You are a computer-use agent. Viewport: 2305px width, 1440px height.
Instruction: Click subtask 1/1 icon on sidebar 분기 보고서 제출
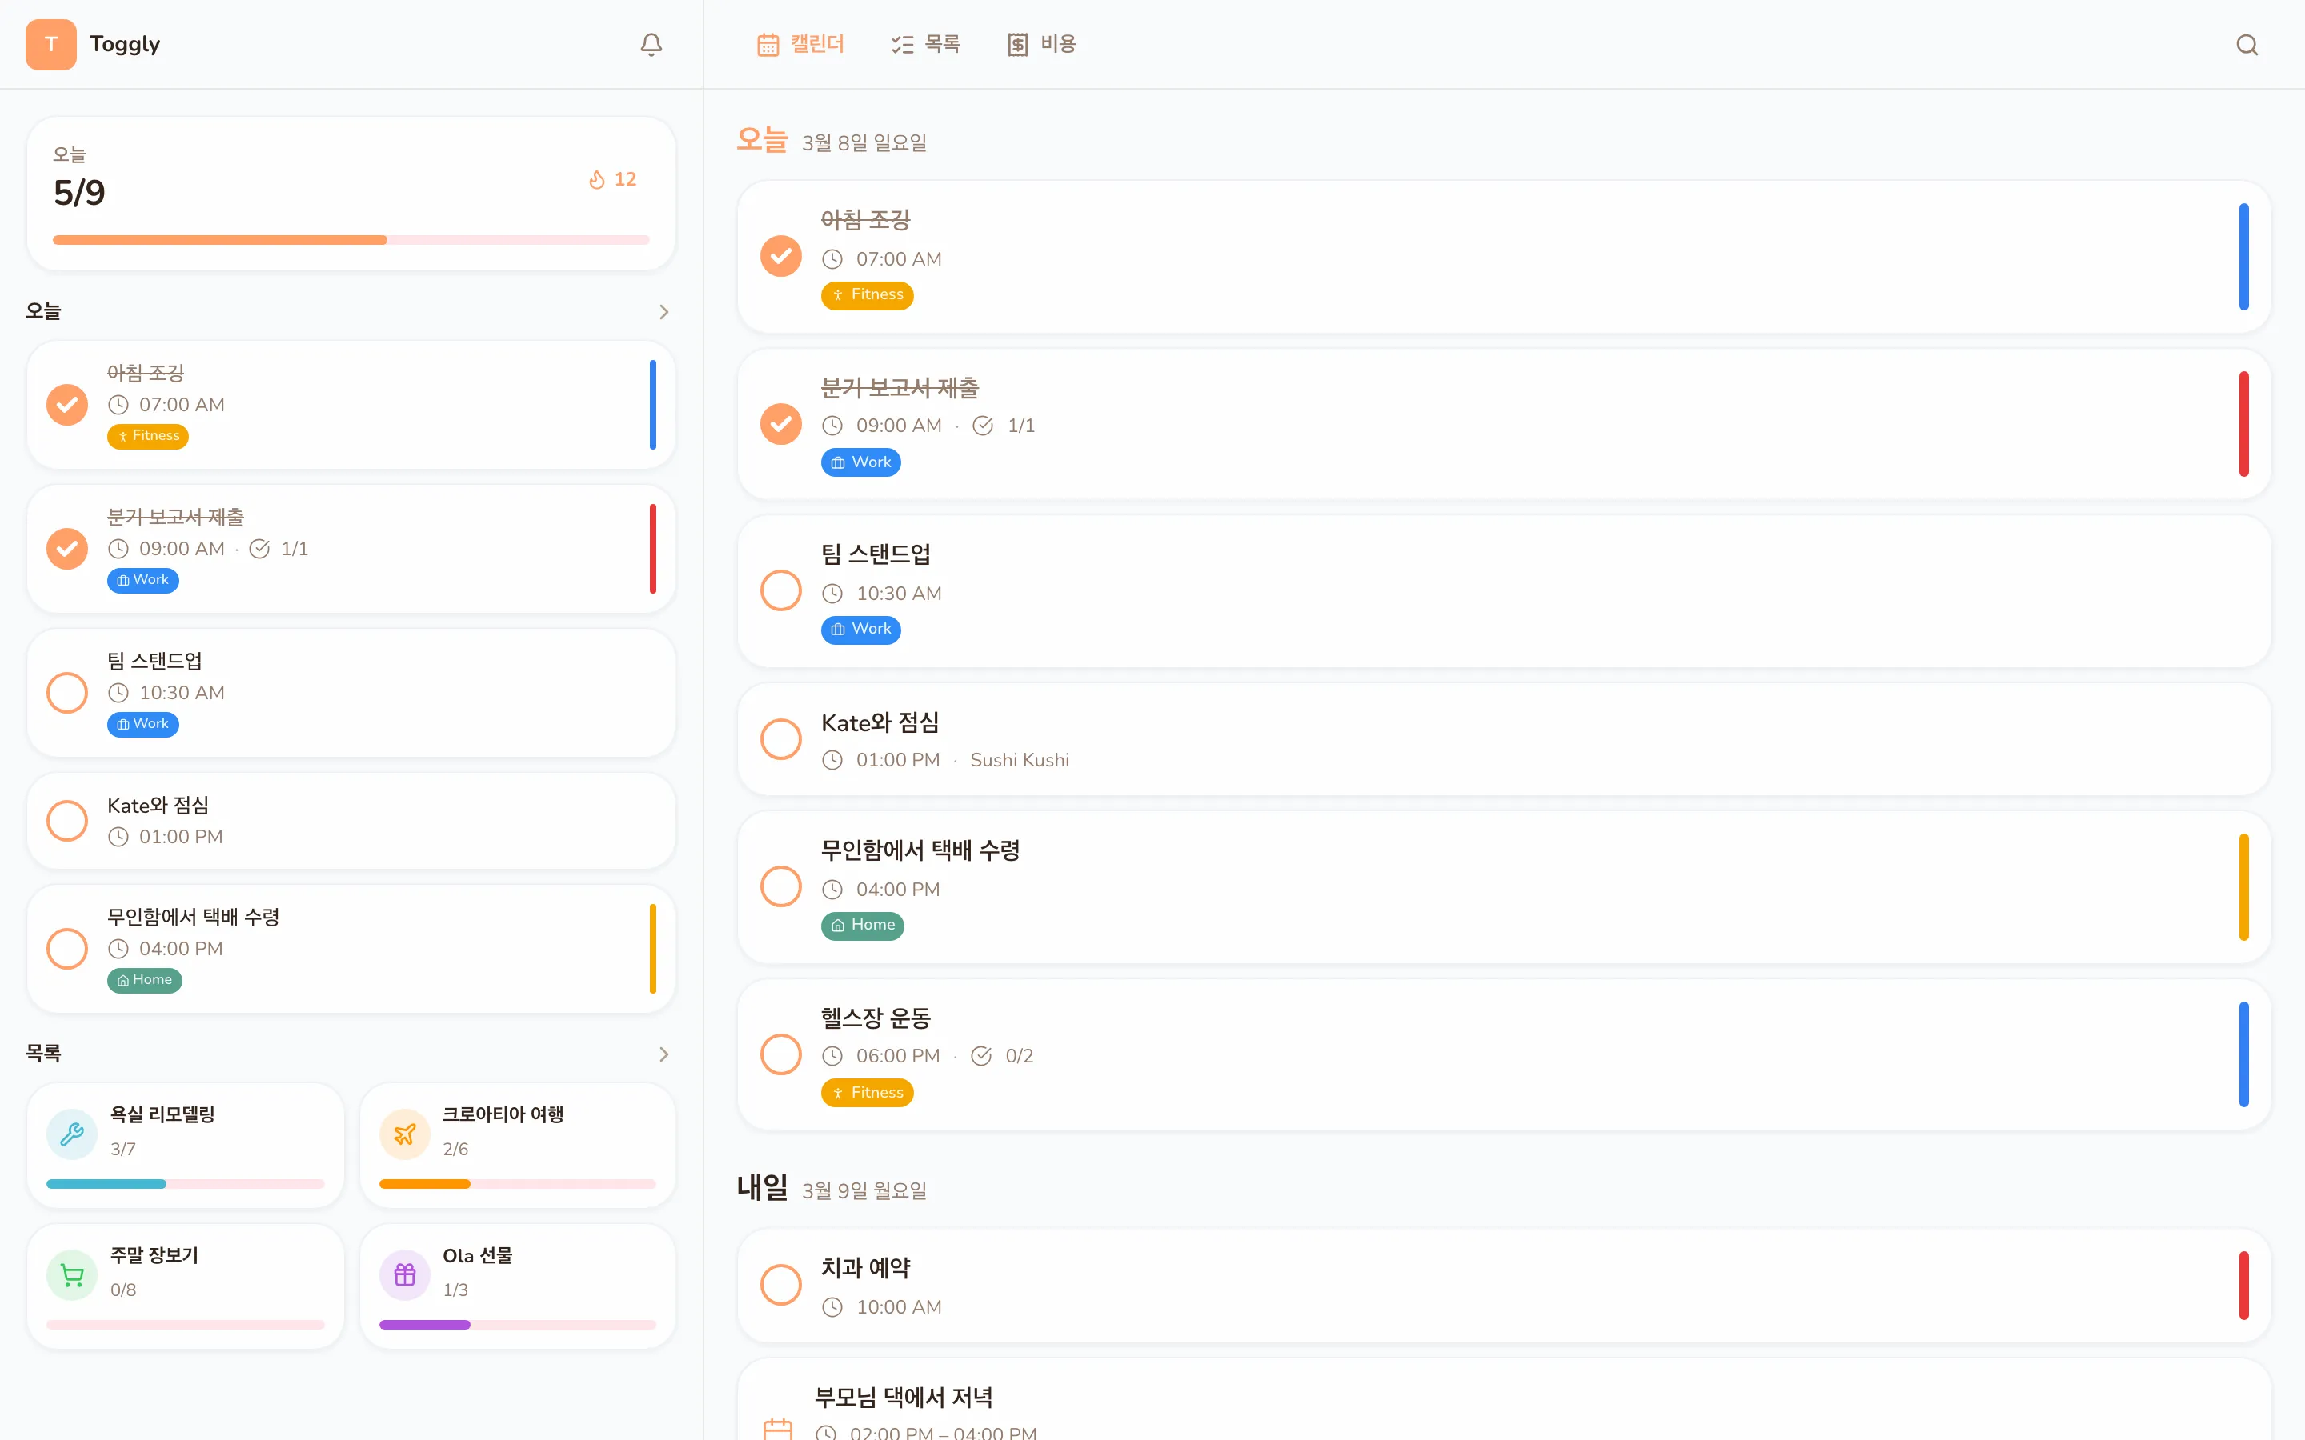(259, 549)
